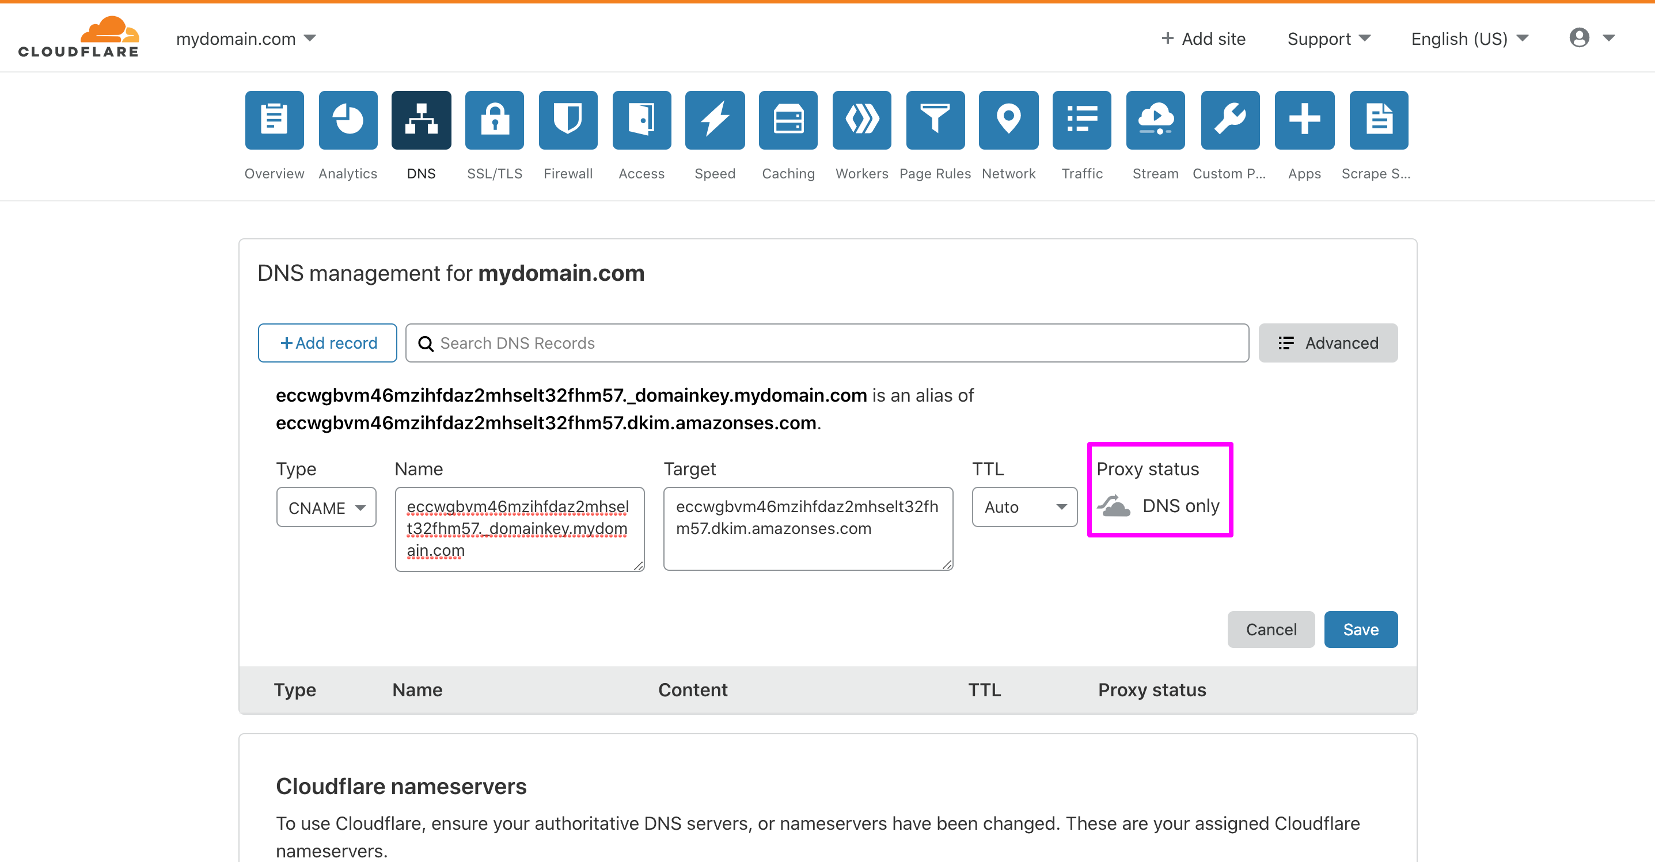
Task: Toggle the proxy status cloud icon
Action: 1114,506
